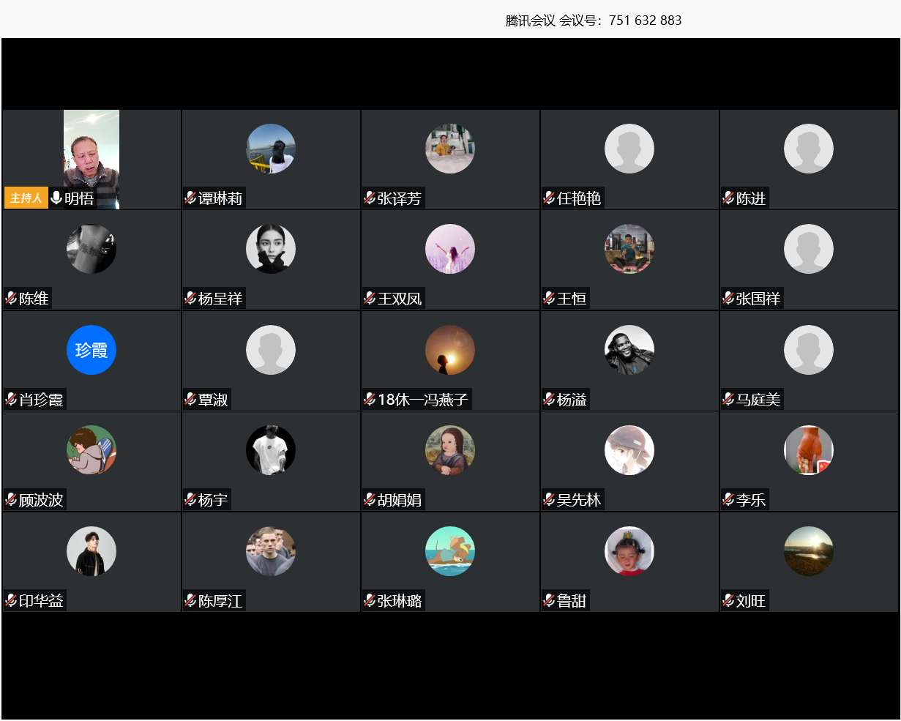The image size is (901, 721).
Task: Click 张琳璐's teal cartoon avatar
Action: point(450,551)
